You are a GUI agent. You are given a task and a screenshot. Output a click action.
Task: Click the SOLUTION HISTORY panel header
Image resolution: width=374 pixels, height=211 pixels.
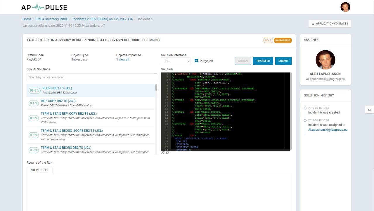coord(319,95)
